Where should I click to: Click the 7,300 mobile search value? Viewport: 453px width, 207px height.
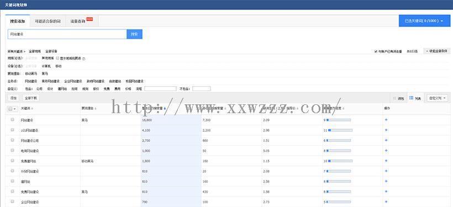pos(207,120)
